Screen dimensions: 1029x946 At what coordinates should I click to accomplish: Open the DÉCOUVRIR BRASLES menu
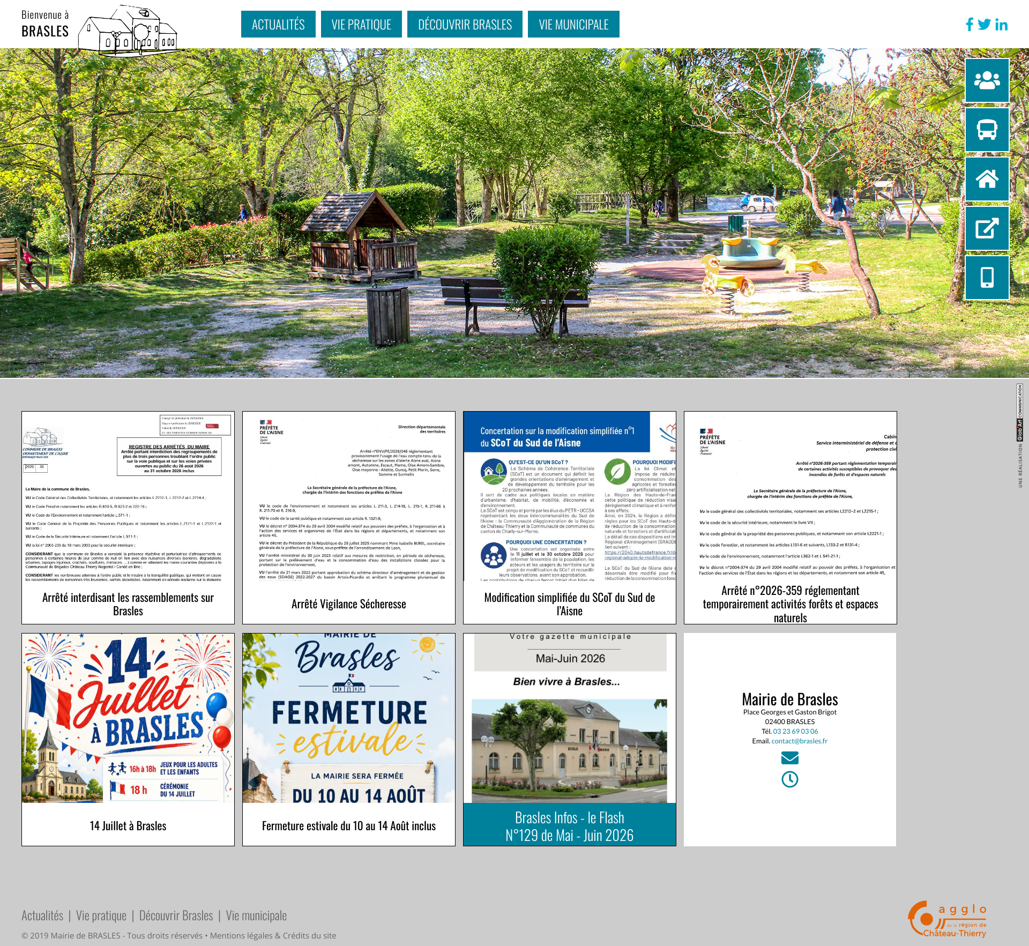[465, 24]
